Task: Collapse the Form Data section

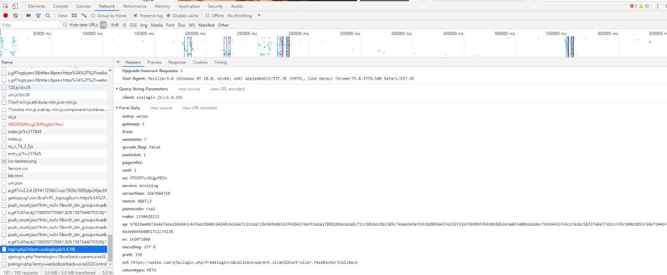Action: 117,108
